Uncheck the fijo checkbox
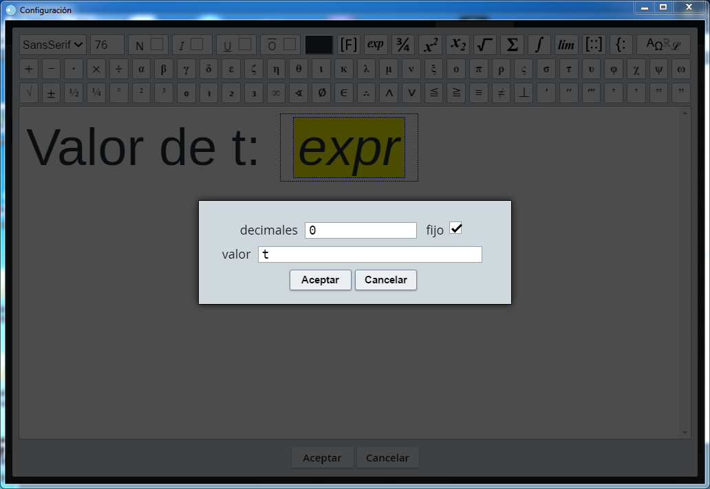710x489 pixels. [455, 228]
